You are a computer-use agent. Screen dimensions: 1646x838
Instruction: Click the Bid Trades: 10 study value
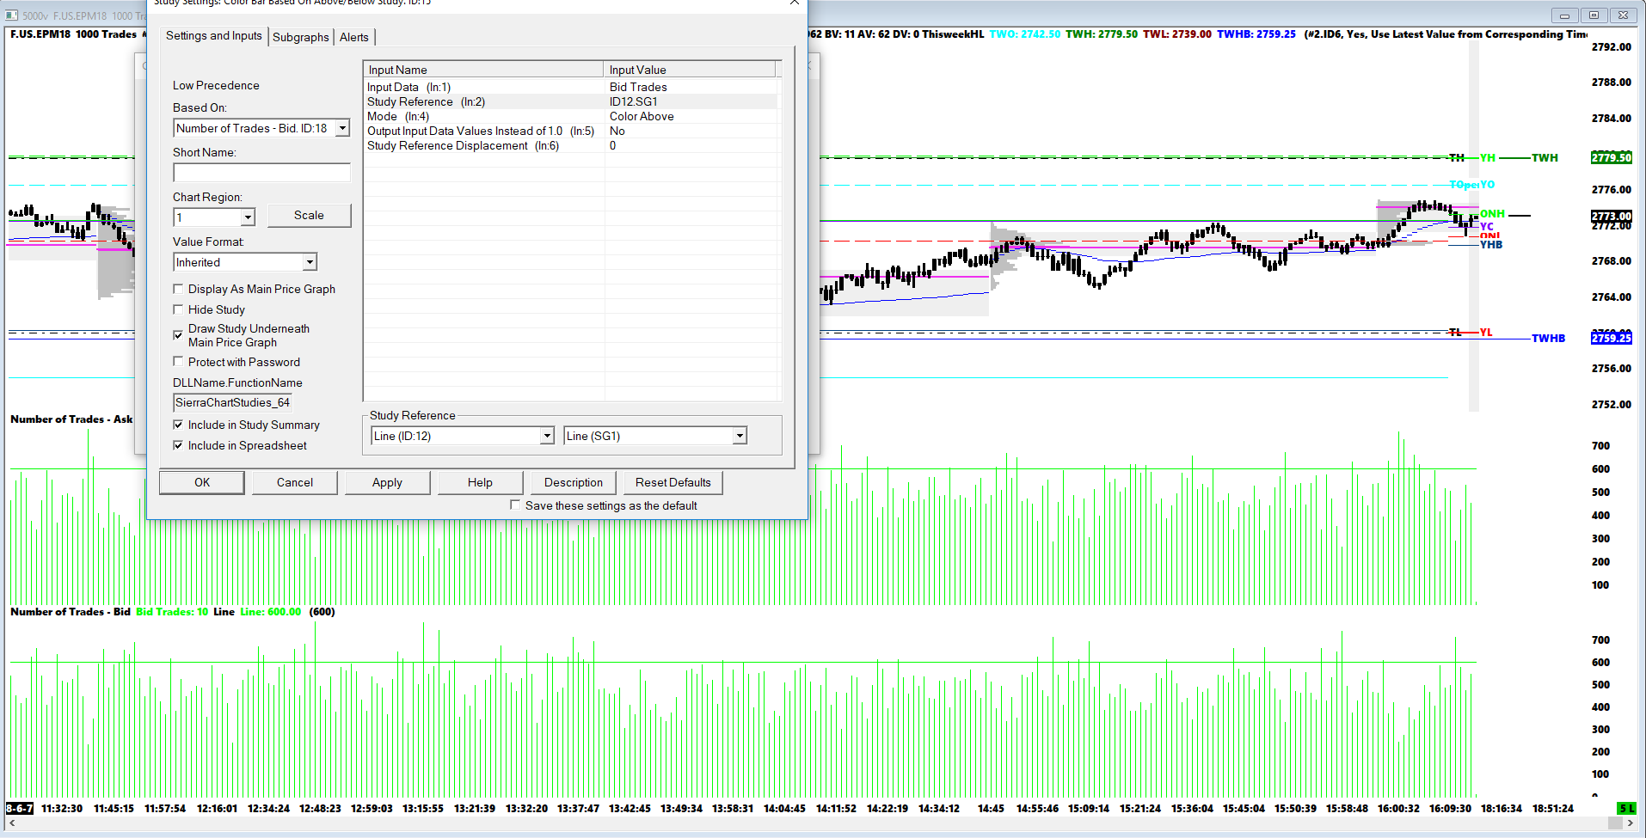[x=172, y=612]
